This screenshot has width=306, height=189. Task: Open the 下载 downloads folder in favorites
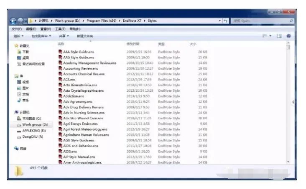tap(25, 52)
